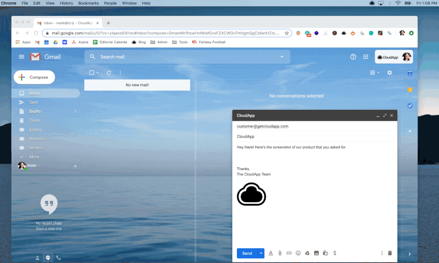The image size is (439, 263).
Task: Open Keep notes in the side panel
Action: coord(410,90)
